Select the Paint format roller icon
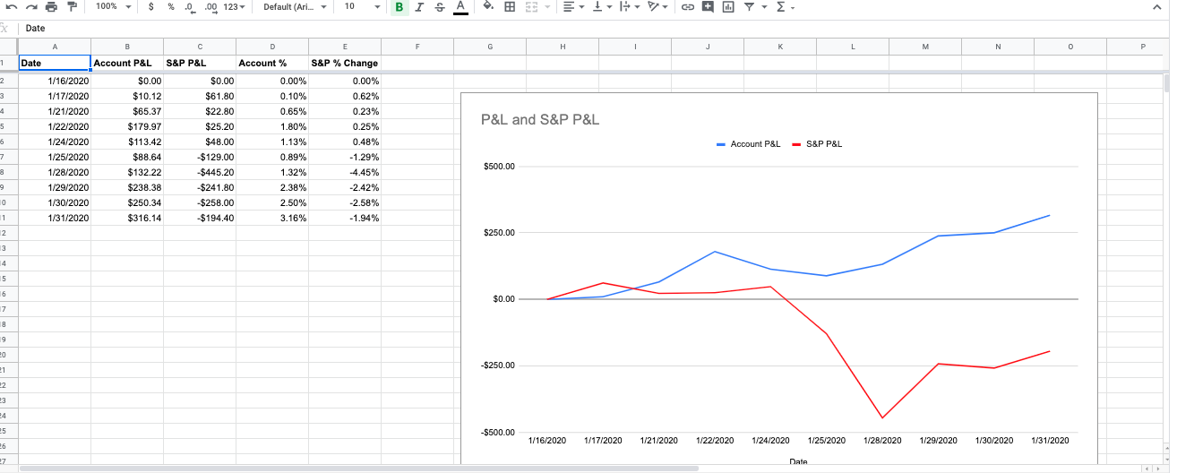This screenshot has width=1177, height=473. point(72,7)
